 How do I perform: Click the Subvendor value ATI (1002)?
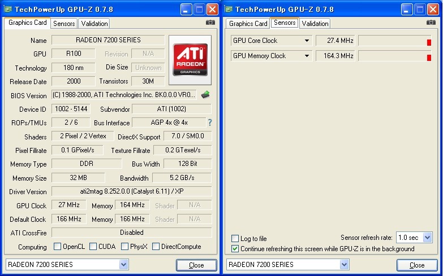click(171, 109)
